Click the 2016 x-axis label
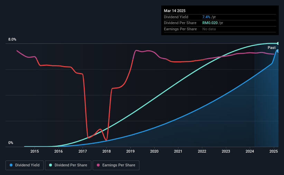The width and height of the screenshot is (284, 175). [58, 151]
